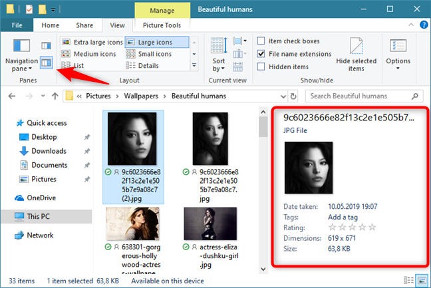Select Medium icons layout
The height and width of the screenshot is (288, 431).
(88, 54)
